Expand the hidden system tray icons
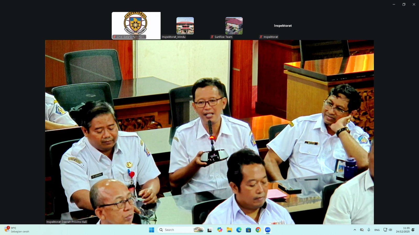 click(355, 230)
